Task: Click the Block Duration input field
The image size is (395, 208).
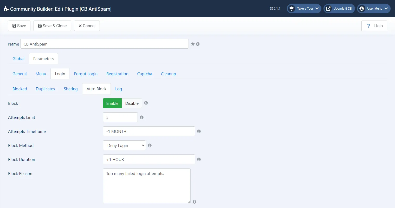Action: pos(149,159)
